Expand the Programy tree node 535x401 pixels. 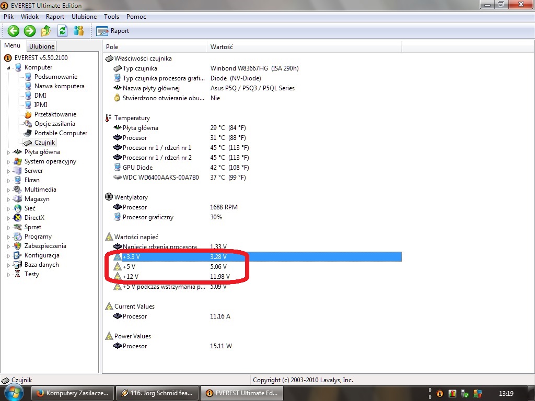click(x=8, y=237)
